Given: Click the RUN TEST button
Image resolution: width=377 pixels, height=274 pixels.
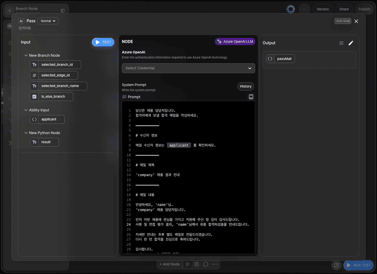Looking at the screenshot, I should [x=359, y=265].
